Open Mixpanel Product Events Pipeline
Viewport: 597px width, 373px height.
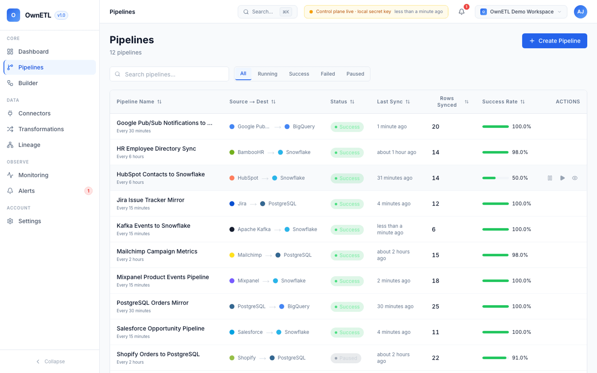(x=163, y=278)
